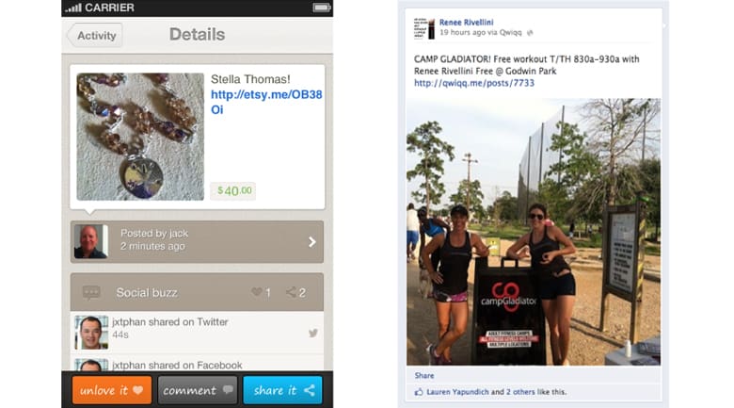The image size is (734, 408).
Task: Tap the comment button
Action: click(x=198, y=390)
